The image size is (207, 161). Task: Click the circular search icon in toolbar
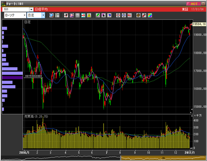[72, 15]
